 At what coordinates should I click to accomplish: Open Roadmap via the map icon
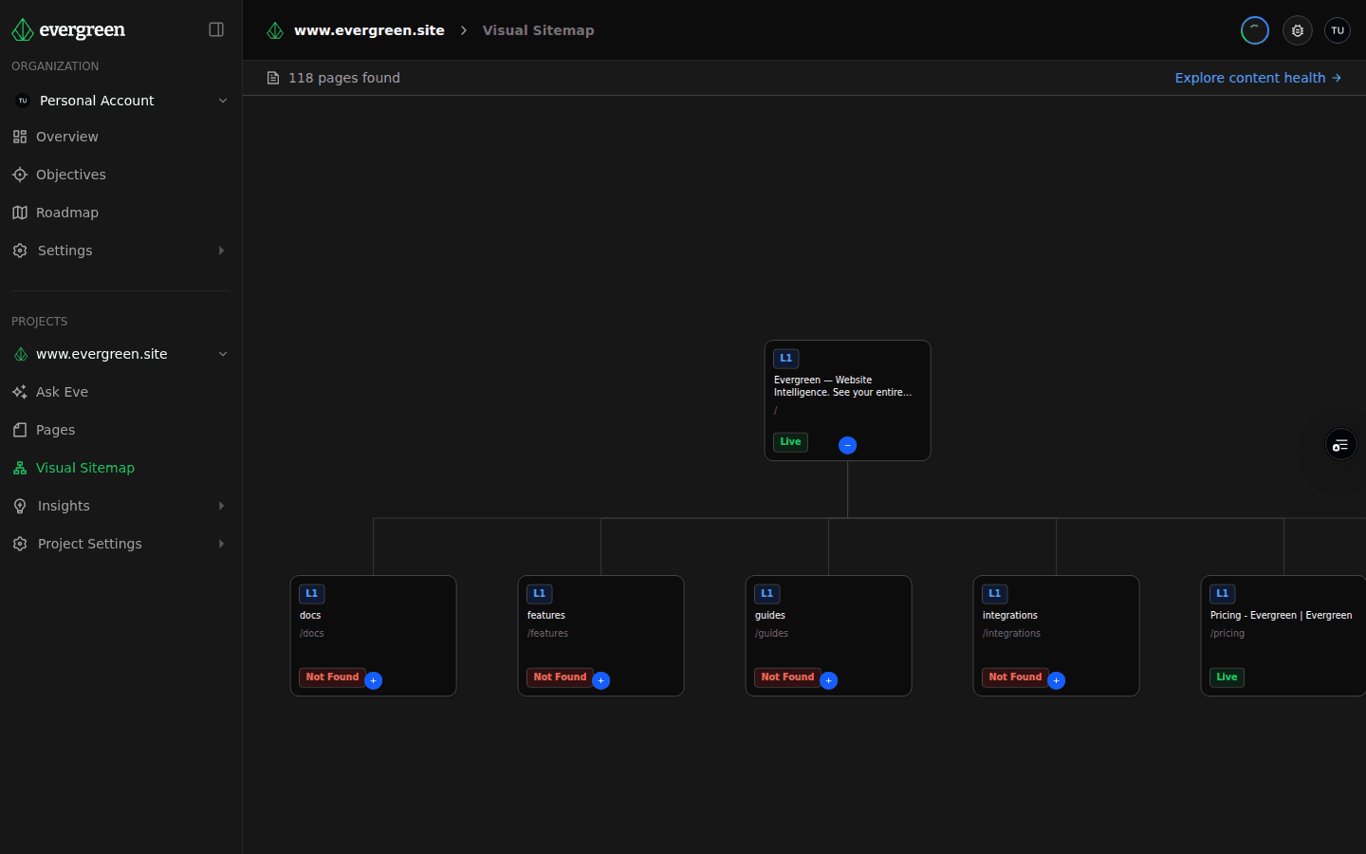20,212
